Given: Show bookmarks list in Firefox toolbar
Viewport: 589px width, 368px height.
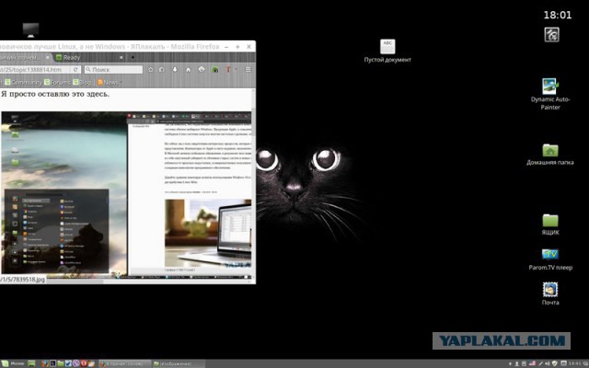Looking at the screenshot, I should [162, 70].
